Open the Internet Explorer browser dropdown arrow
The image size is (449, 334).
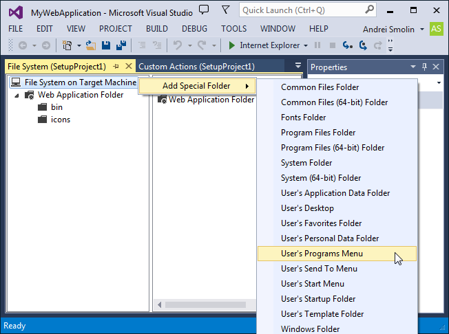pos(306,46)
